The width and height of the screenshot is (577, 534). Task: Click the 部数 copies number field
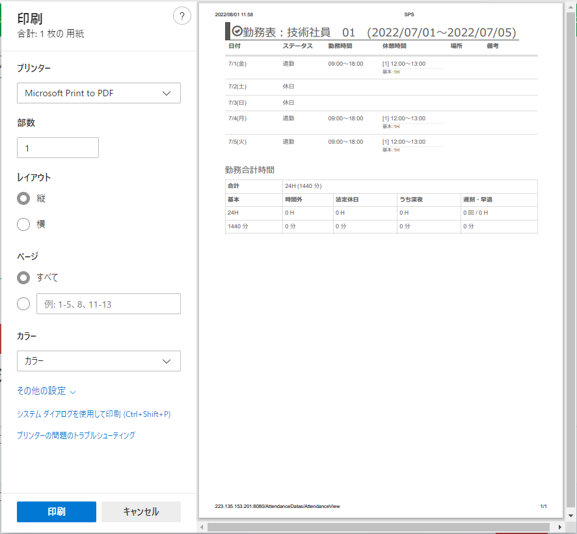click(x=58, y=148)
